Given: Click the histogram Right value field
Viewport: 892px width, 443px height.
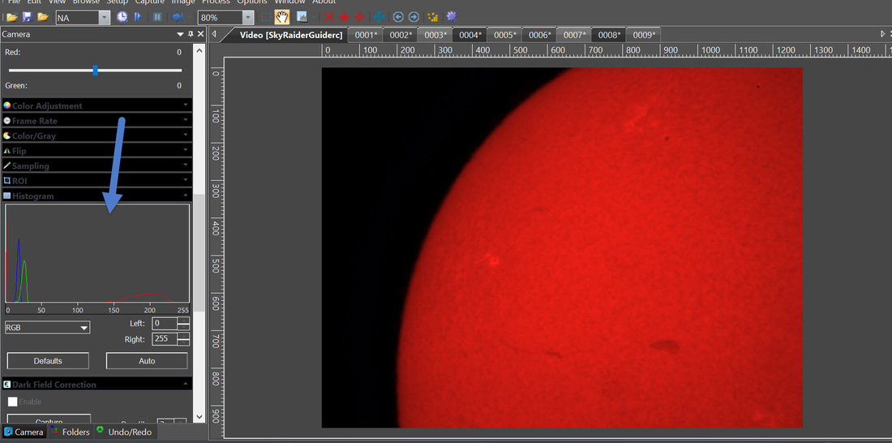Looking at the screenshot, I should coord(165,339).
